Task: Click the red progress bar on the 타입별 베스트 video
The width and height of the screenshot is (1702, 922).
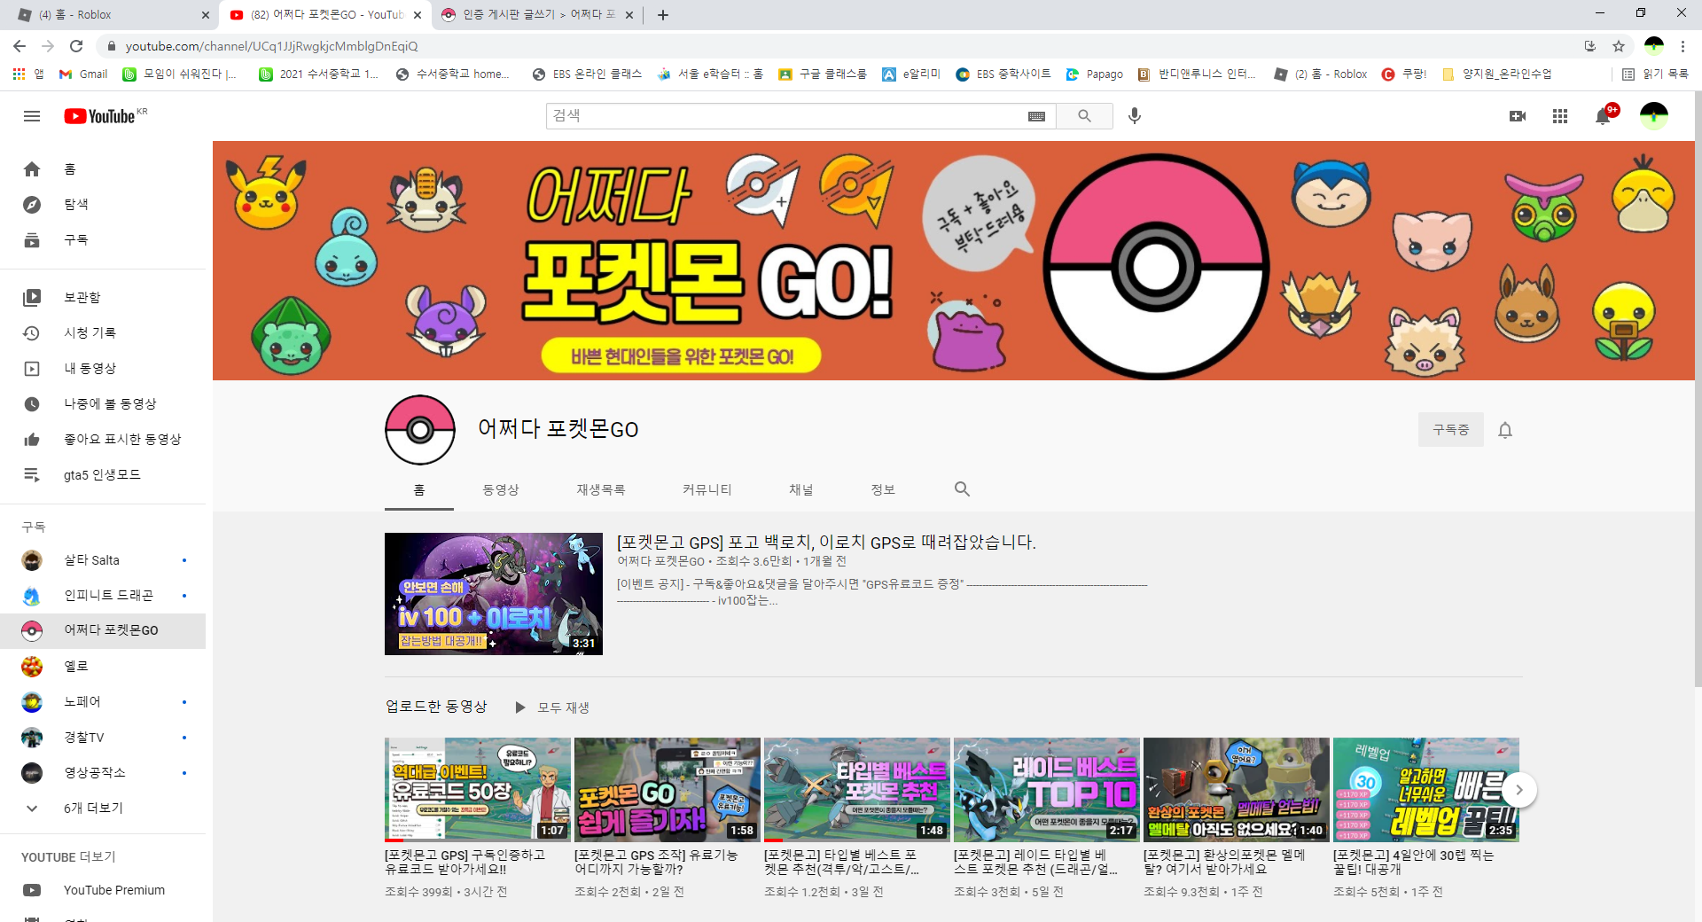Action: (773, 840)
